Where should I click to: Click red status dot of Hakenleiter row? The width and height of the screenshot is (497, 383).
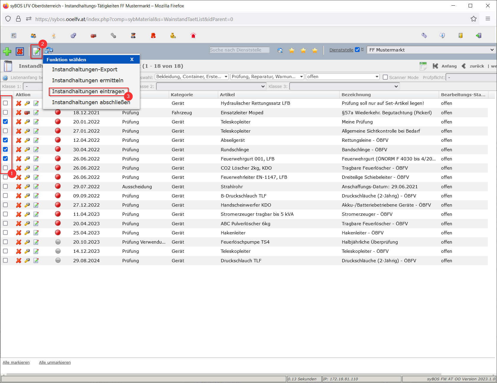58,232
